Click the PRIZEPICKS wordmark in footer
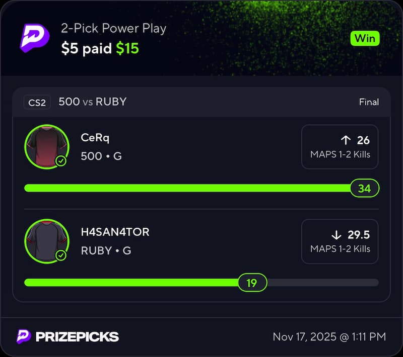Viewport: 403px width, 357px height. point(77,336)
